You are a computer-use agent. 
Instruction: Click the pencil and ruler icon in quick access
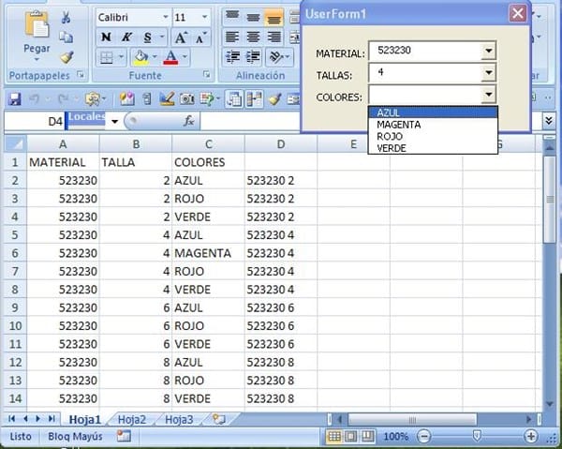(167, 98)
